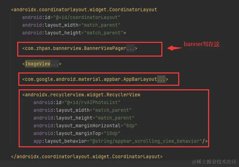Click com.google.android.material.appbar.AppBarLayout tag name
This screenshot has height=167, width=239.
pos(91,79)
